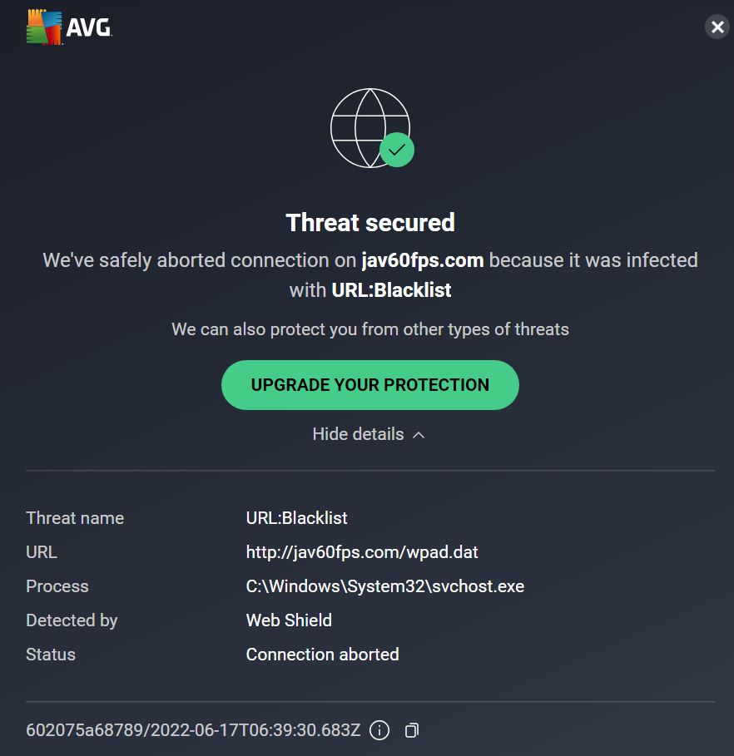Image resolution: width=734 pixels, height=756 pixels.
Task: Dismiss the alert with the X button
Action: 717,27
